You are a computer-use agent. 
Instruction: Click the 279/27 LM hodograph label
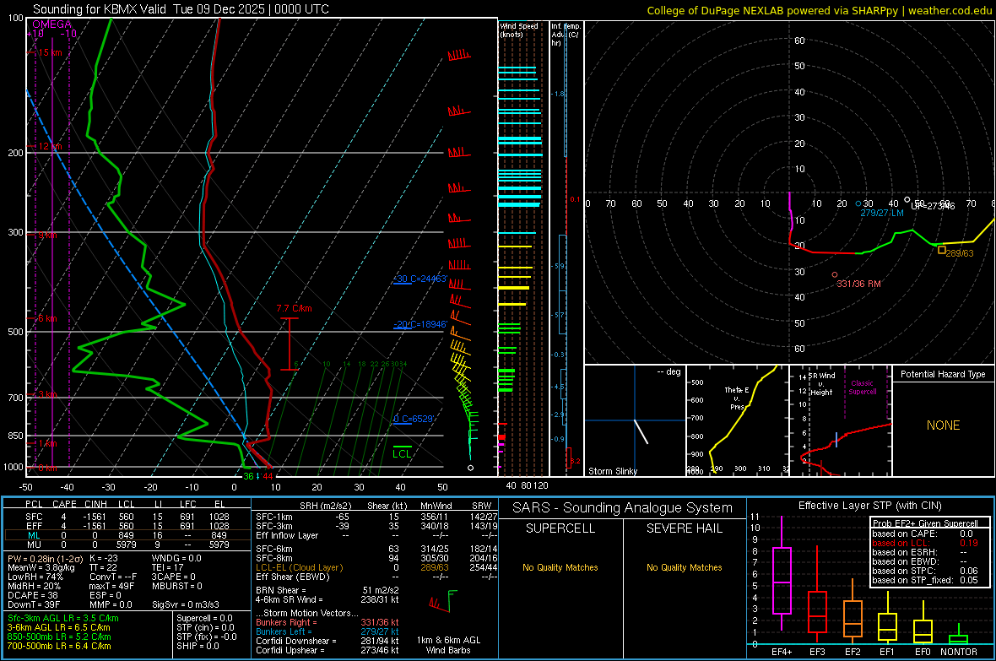pyautogui.click(x=882, y=213)
